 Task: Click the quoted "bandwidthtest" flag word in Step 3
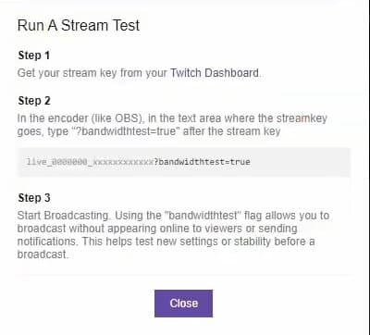(203, 216)
